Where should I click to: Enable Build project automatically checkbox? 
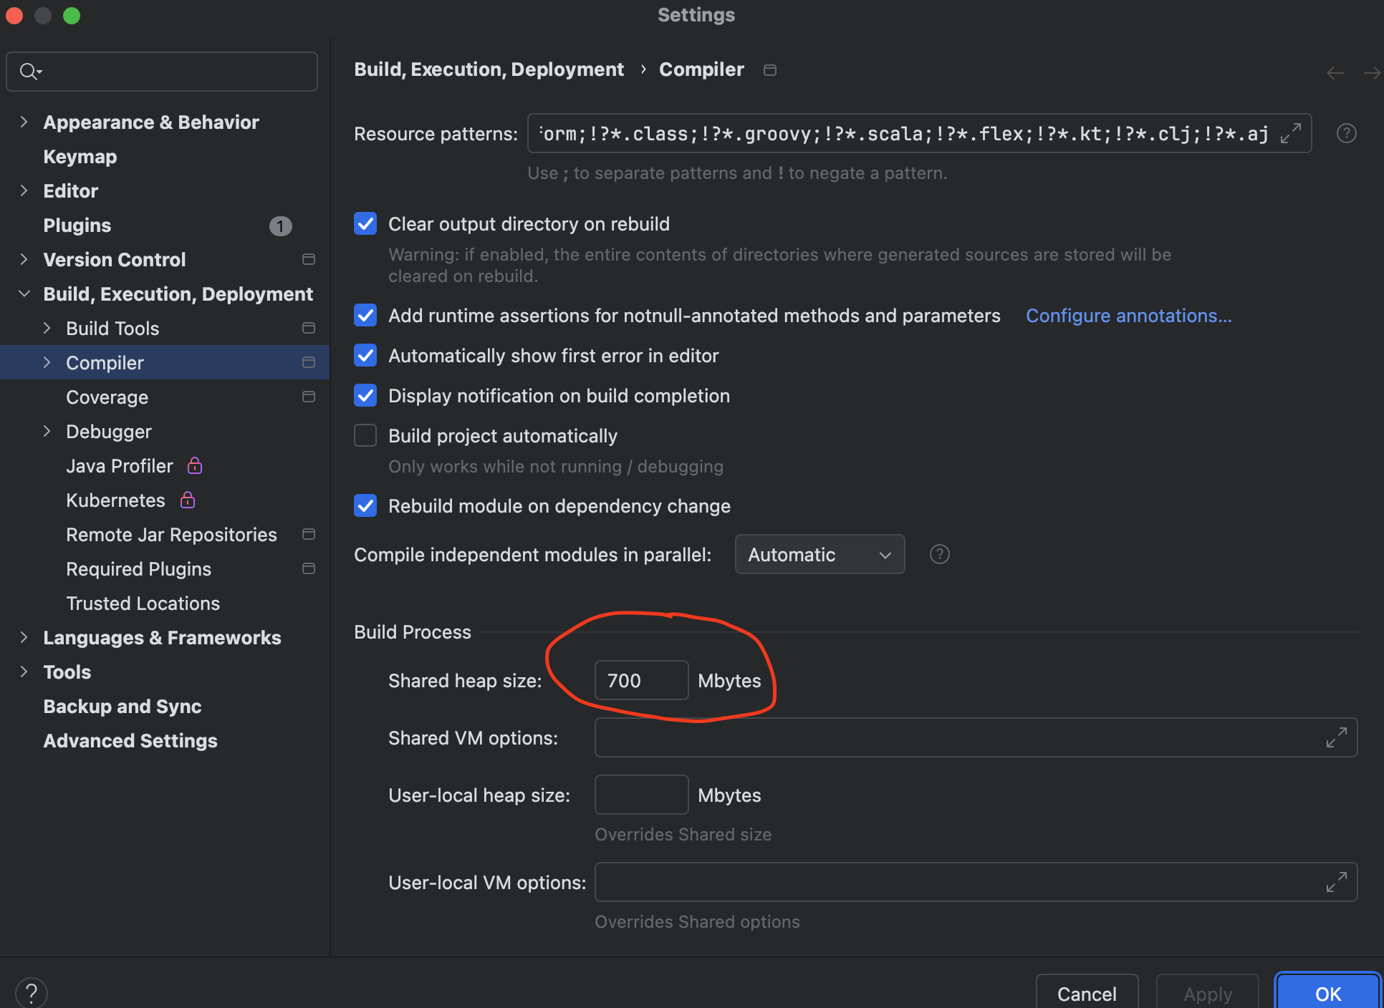point(365,435)
